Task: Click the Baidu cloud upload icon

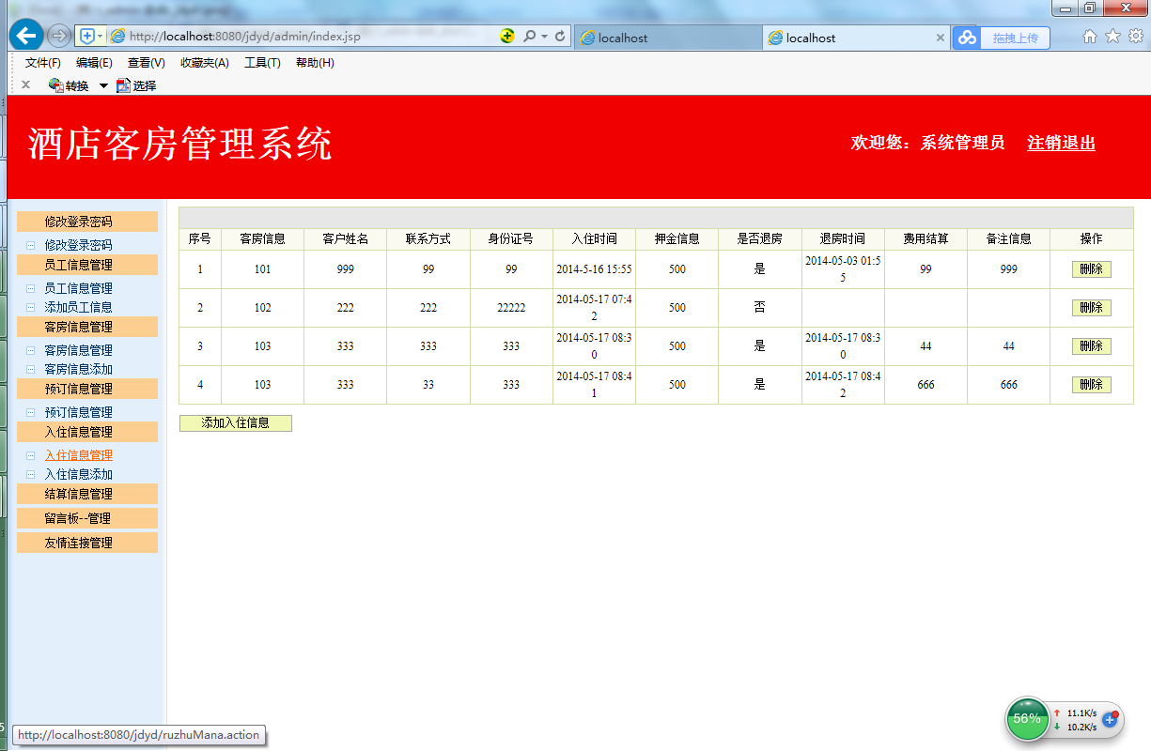Action: pos(968,38)
